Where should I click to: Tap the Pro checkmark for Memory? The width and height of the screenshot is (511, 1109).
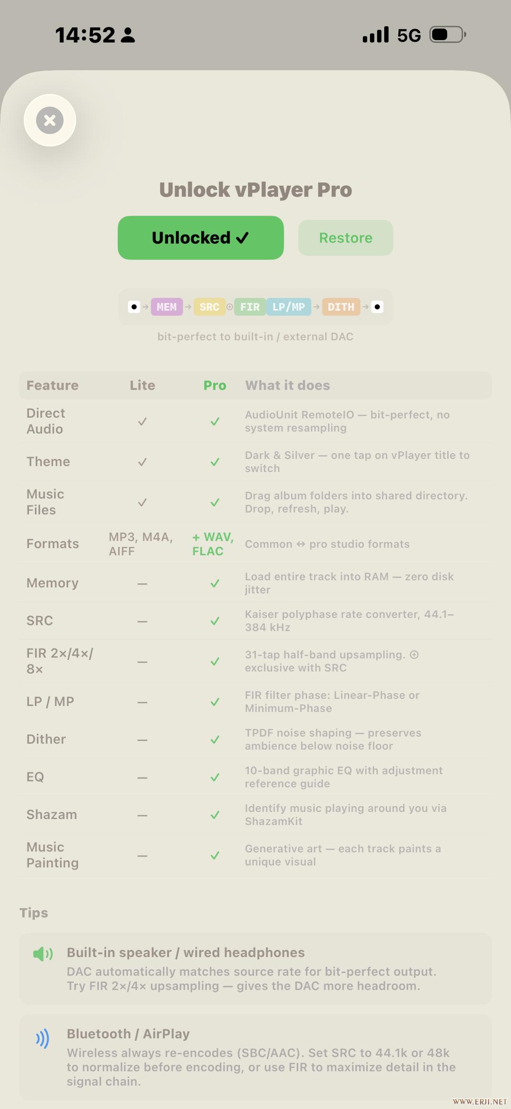pos(215,583)
